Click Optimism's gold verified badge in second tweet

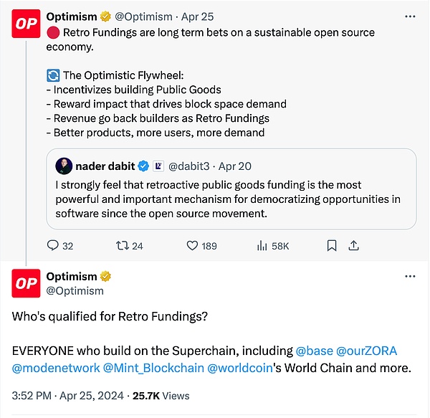point(105,276)
